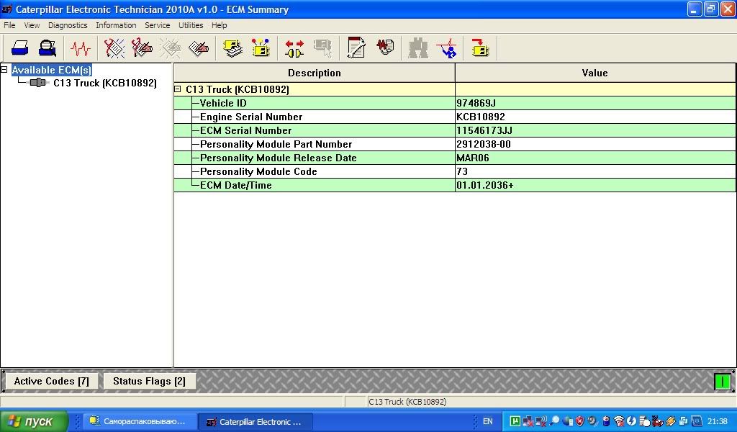
Task: Select the ECM Serial Number row
Action: [455, 130]
